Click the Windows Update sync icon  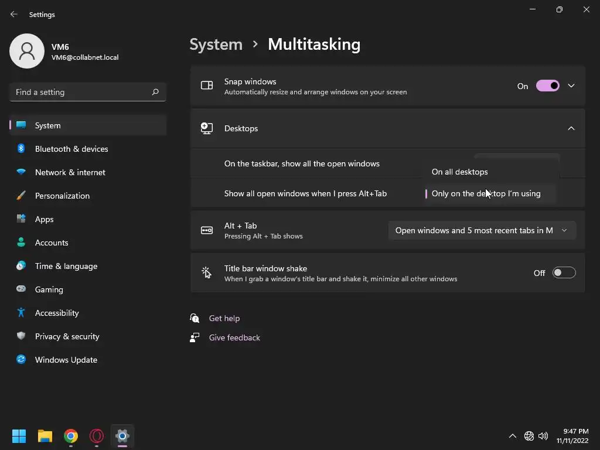pos(21,360)
